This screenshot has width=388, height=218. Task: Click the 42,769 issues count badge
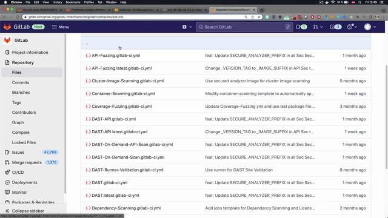[x=50, y=152]
